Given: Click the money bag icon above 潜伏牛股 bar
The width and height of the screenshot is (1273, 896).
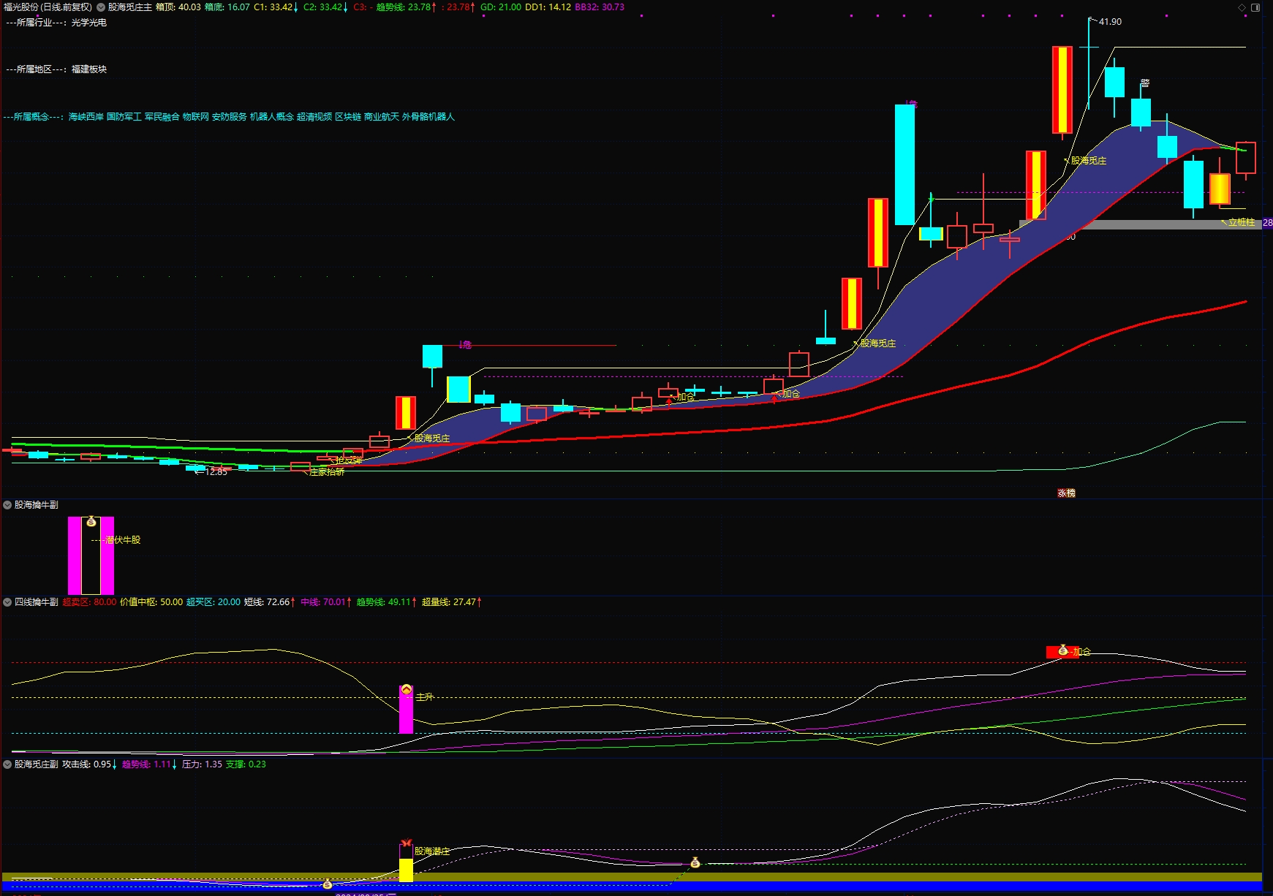Looking at the screenshot, I should click(x=91, y=521).
